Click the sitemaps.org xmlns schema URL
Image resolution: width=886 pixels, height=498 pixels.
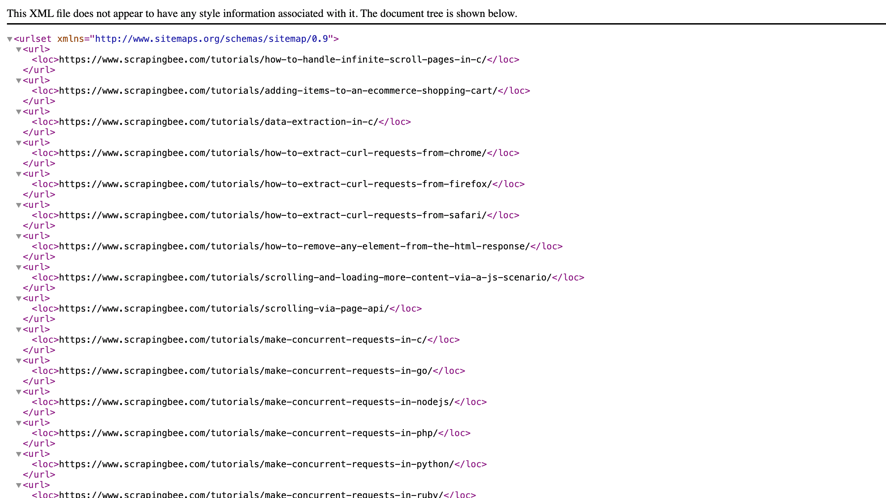point(211,39)
